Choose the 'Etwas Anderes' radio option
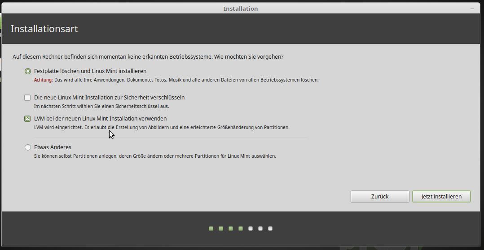 pos(28,147)
